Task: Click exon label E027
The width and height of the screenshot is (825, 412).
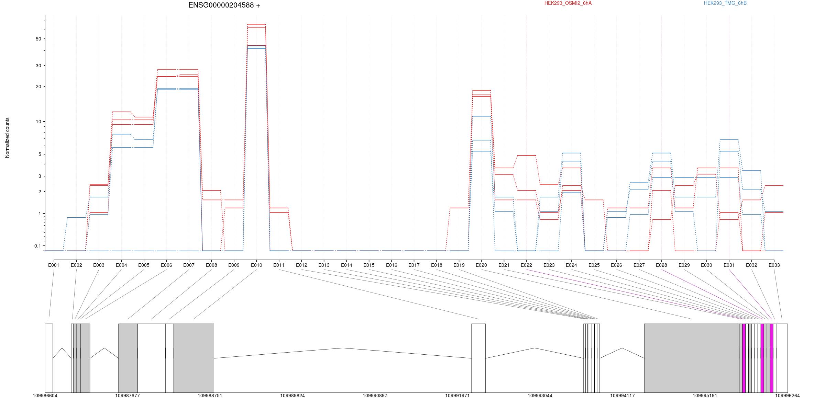Action: (639, 265)
